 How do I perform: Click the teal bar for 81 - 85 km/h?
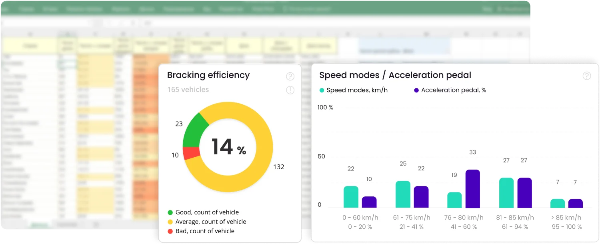click(x=506, y=193)
